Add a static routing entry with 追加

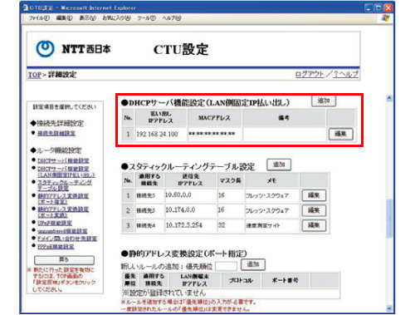pos(279,165)
